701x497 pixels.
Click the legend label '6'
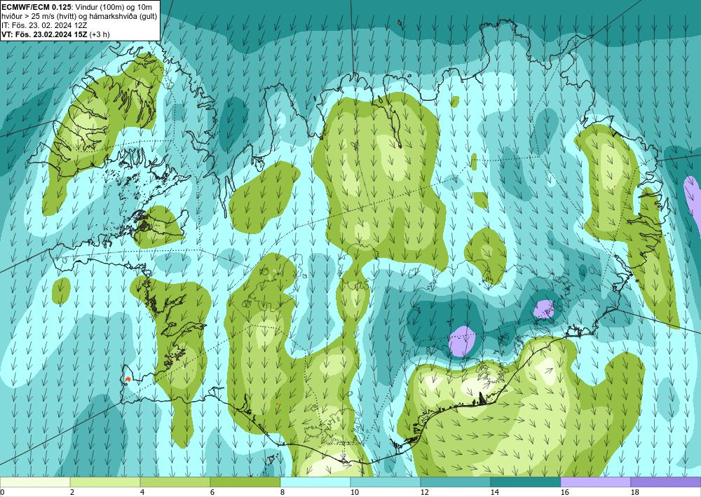click(x=212, y=492)
